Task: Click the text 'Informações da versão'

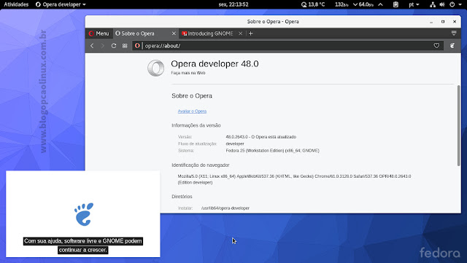Action: pos(196,125)
